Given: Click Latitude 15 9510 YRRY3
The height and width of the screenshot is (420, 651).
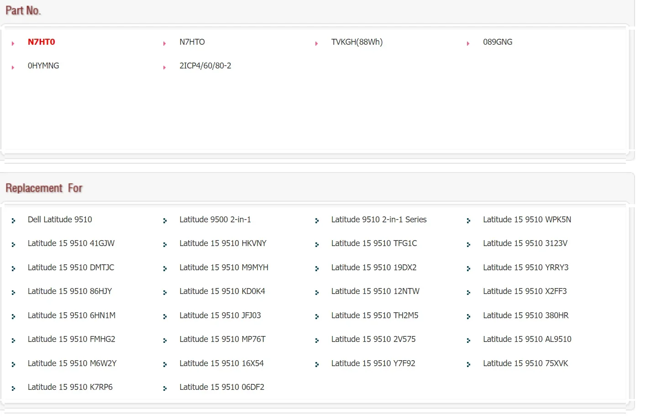Looking at the screenshot, I should (526, 268).
